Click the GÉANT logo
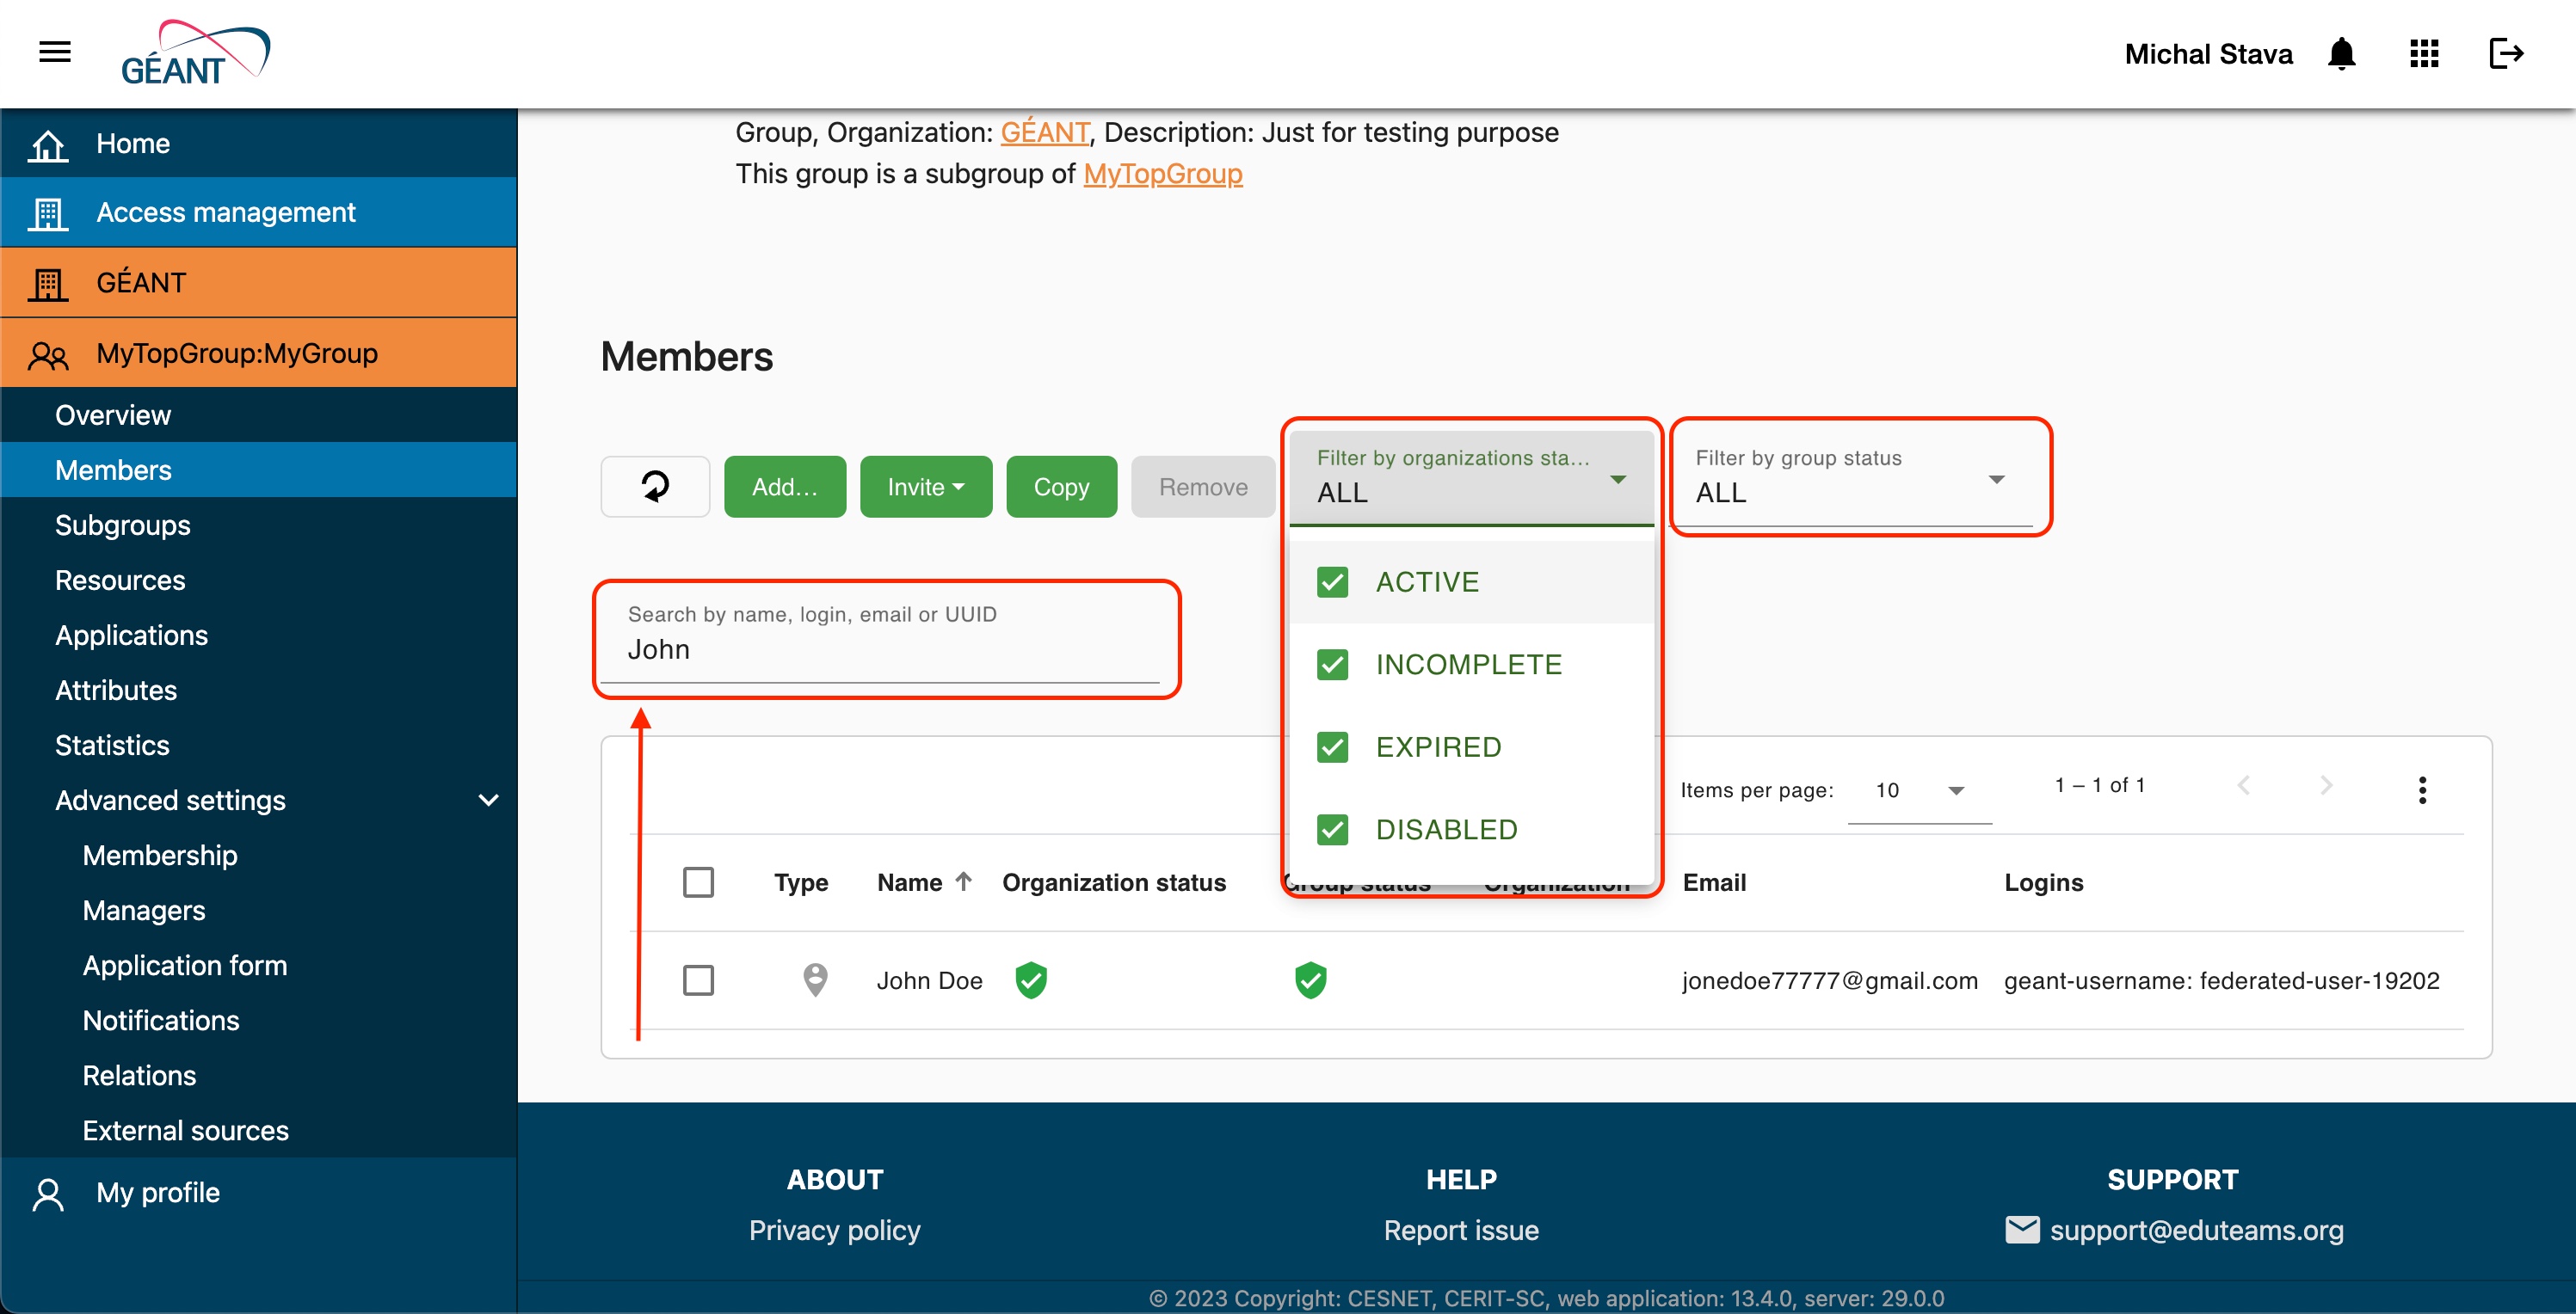Image resolution: width=2576 pixels, height=1314 pixels. click(195, 53)
